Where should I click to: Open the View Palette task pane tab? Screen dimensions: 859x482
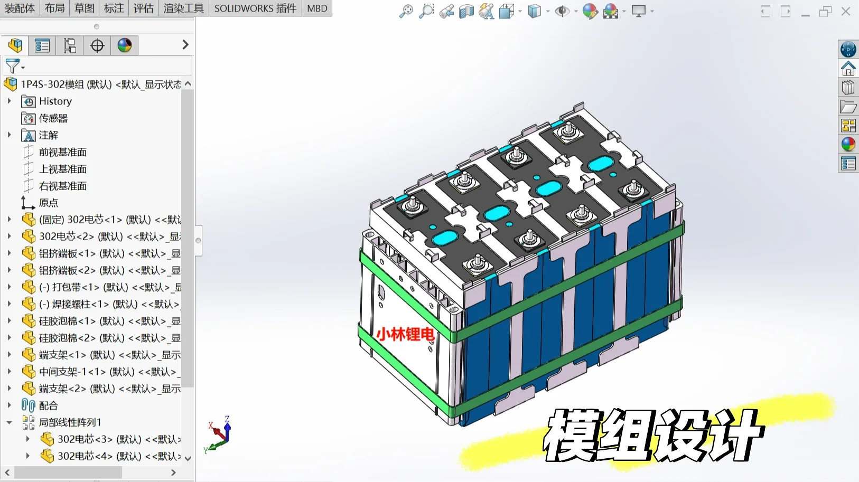tap(848, 126)
